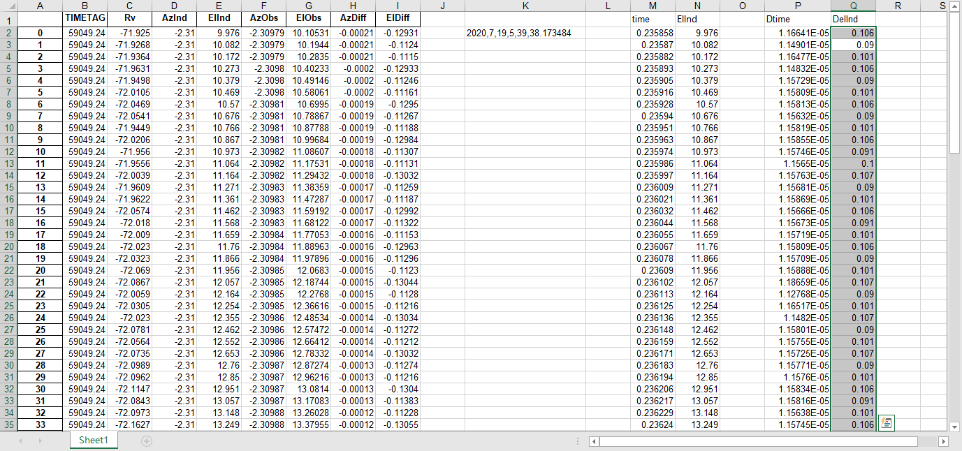Select the Sheet1 tab
Screen dimensions: 962x451
[x=93, y=441]
